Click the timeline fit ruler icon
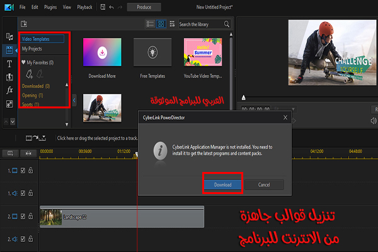The image size is (378, 252). (28, 153)
